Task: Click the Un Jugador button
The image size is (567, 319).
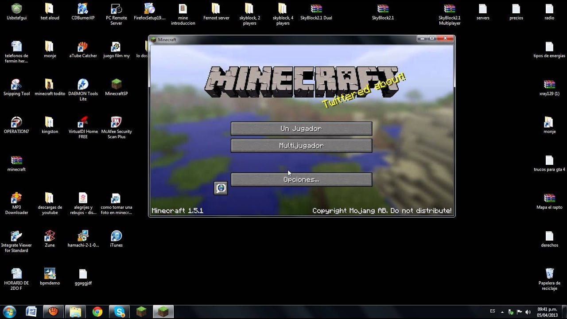Action: click(301, 128)
